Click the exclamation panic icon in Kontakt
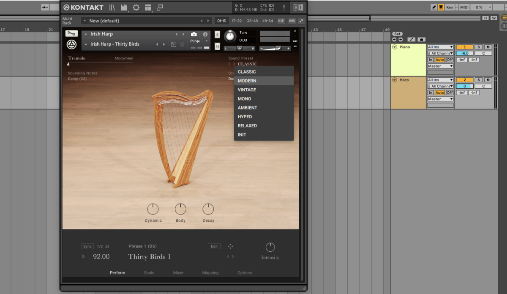Viewport: 507px width, 294px height. 283,8
